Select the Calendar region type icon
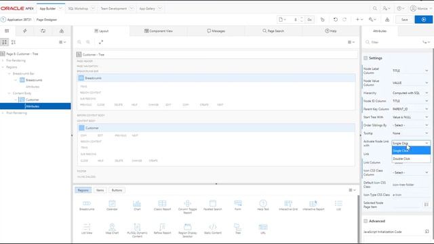Viewport: 434px width, 244px height. [x=112, y=203]
